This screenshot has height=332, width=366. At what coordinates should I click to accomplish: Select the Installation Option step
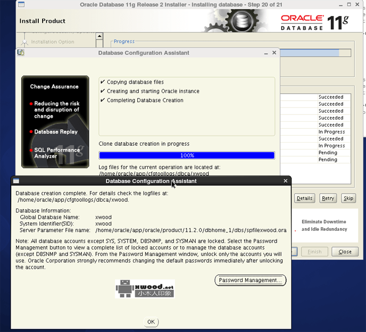53,42
